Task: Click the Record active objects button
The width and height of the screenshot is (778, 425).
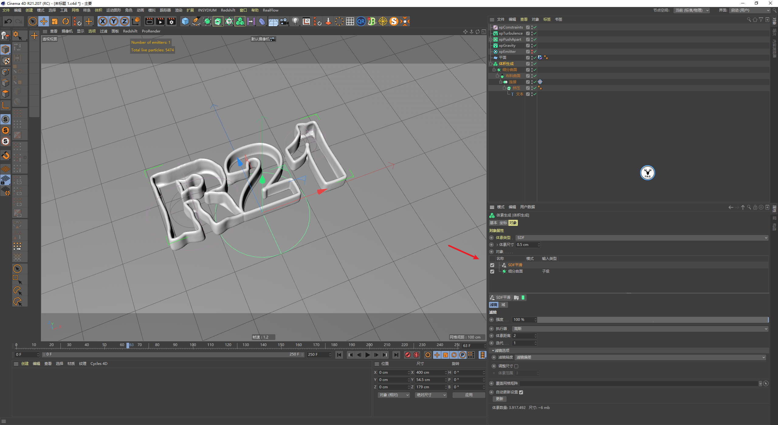Action: click(408, 355)
